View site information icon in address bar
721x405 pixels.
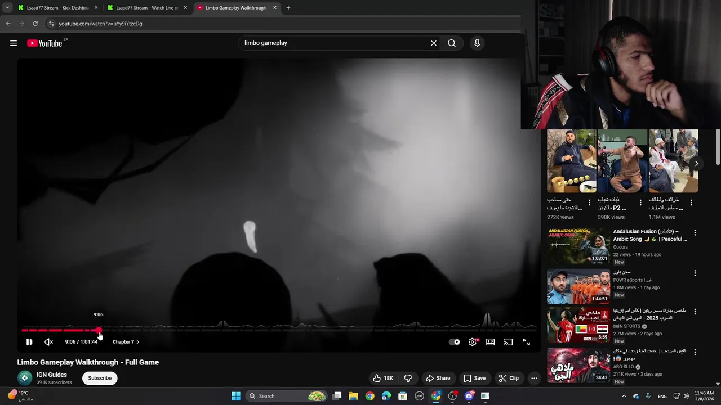click(x=51, y=24)
